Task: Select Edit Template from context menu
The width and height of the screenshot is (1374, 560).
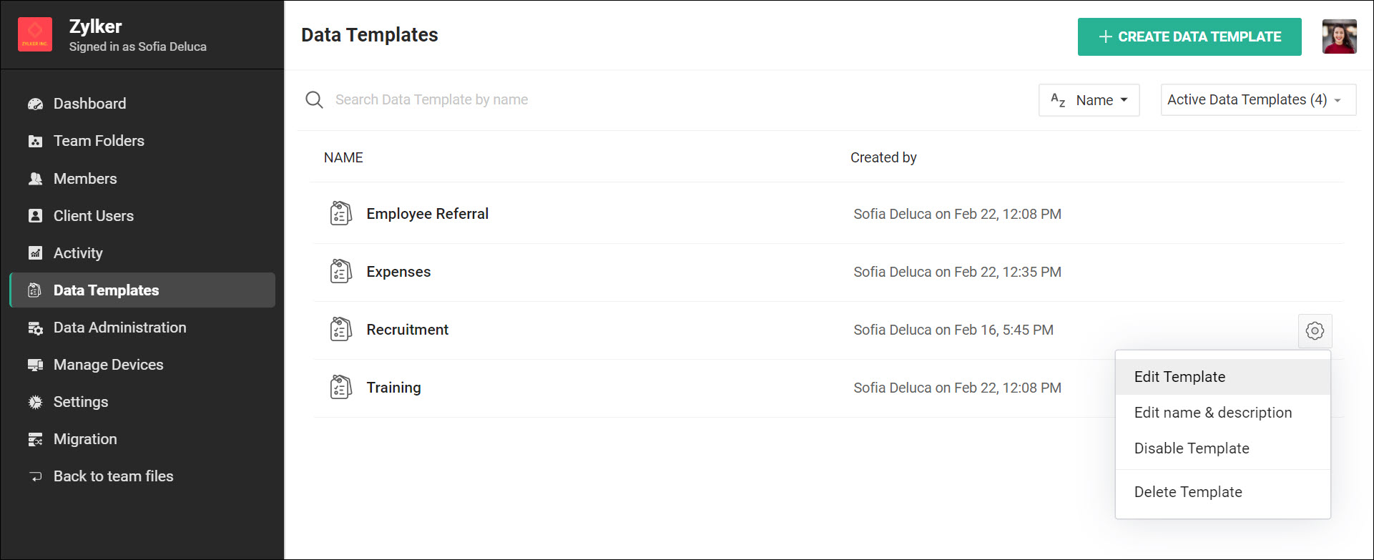Action: pyautogui.click(x=1179, y=377)
